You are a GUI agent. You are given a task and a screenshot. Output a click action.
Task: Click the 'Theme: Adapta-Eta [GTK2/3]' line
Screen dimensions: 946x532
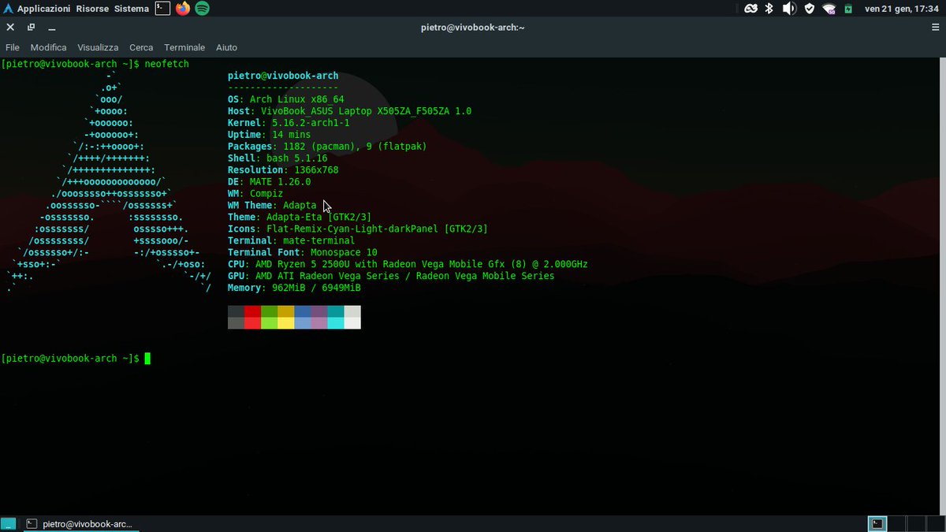[300, 218]
